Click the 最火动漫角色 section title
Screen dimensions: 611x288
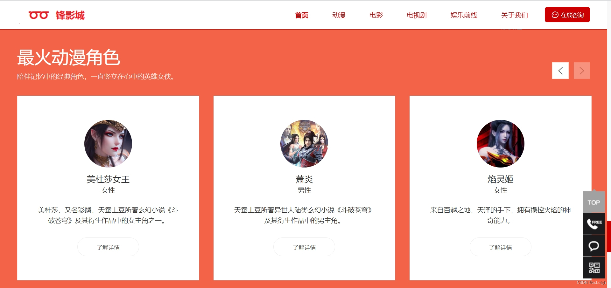[x=68, y=58]
